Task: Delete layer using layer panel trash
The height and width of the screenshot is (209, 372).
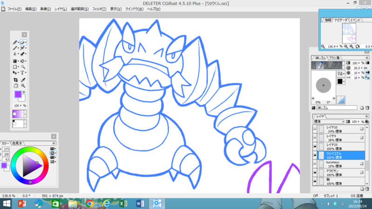Action: coord(367,189)
